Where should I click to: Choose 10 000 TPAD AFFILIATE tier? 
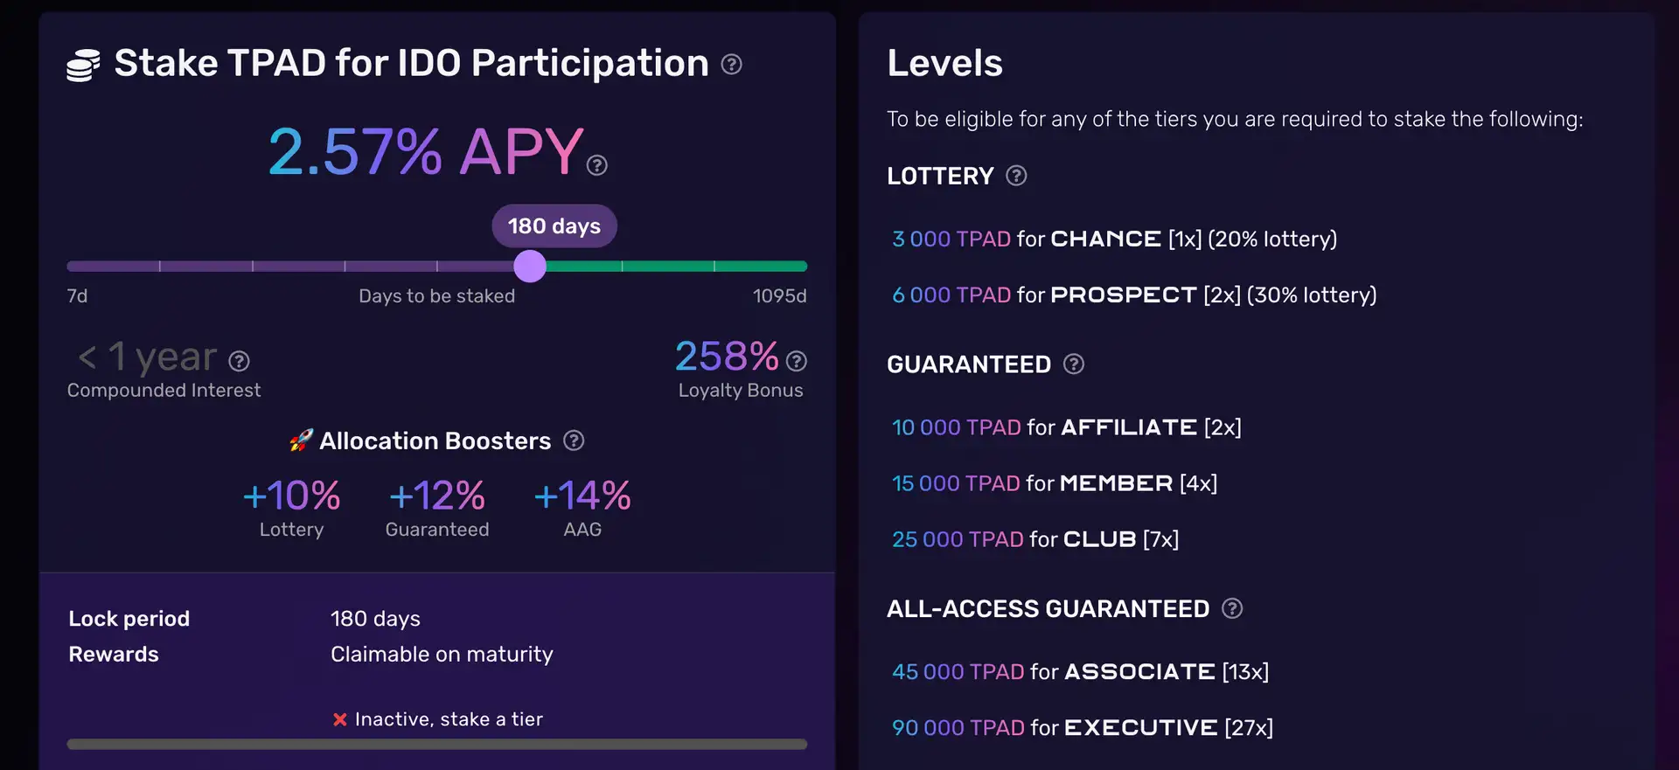pyautogui.click(x=1066, y=427)
